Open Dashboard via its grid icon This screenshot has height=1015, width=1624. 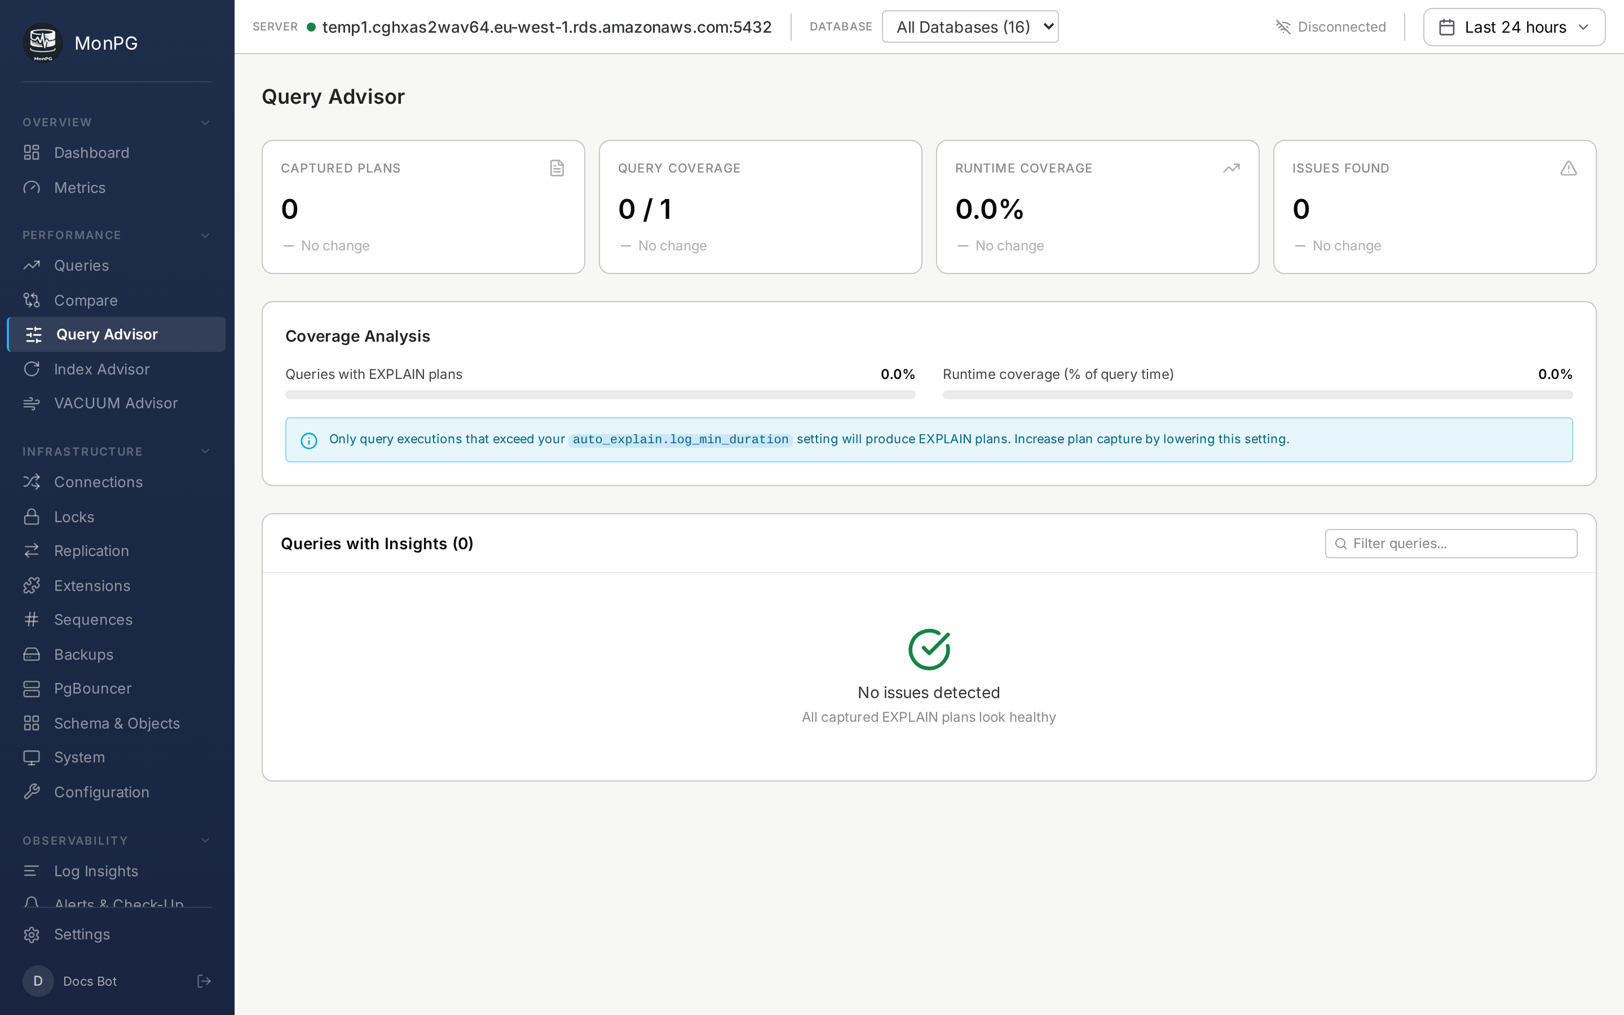coord(32,152)
